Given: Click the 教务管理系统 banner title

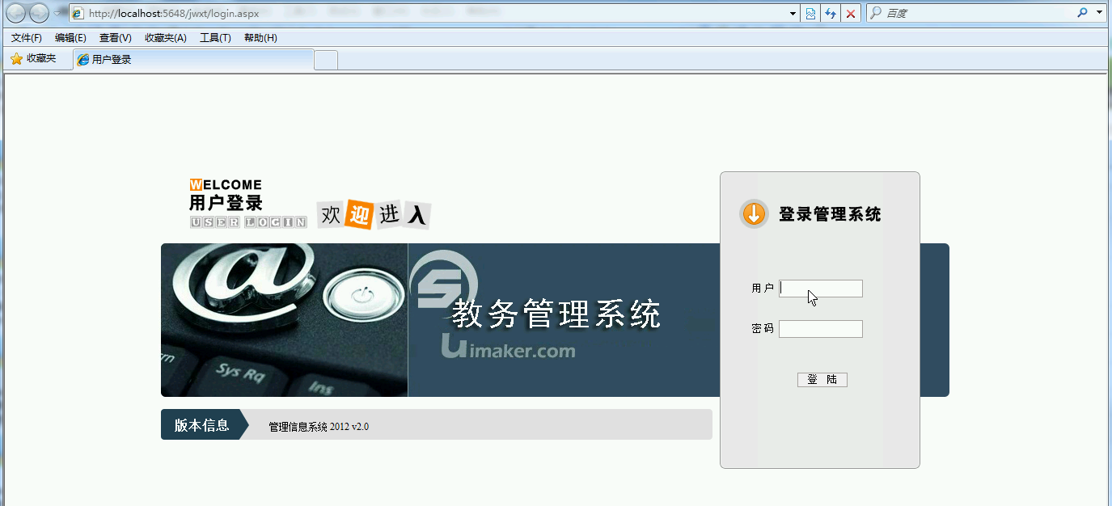Looking at the screenshot, I should [x=556, y=314].
